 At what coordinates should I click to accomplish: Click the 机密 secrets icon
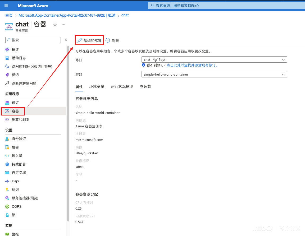pyautogui.click(x=7, y=147)
